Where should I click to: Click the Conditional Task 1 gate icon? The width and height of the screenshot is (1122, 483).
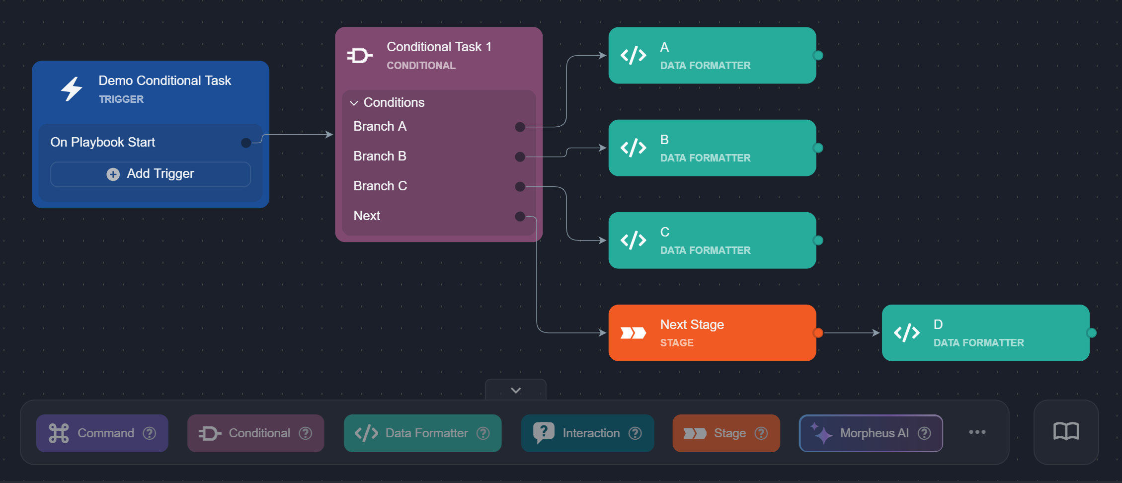click(359, 56)
